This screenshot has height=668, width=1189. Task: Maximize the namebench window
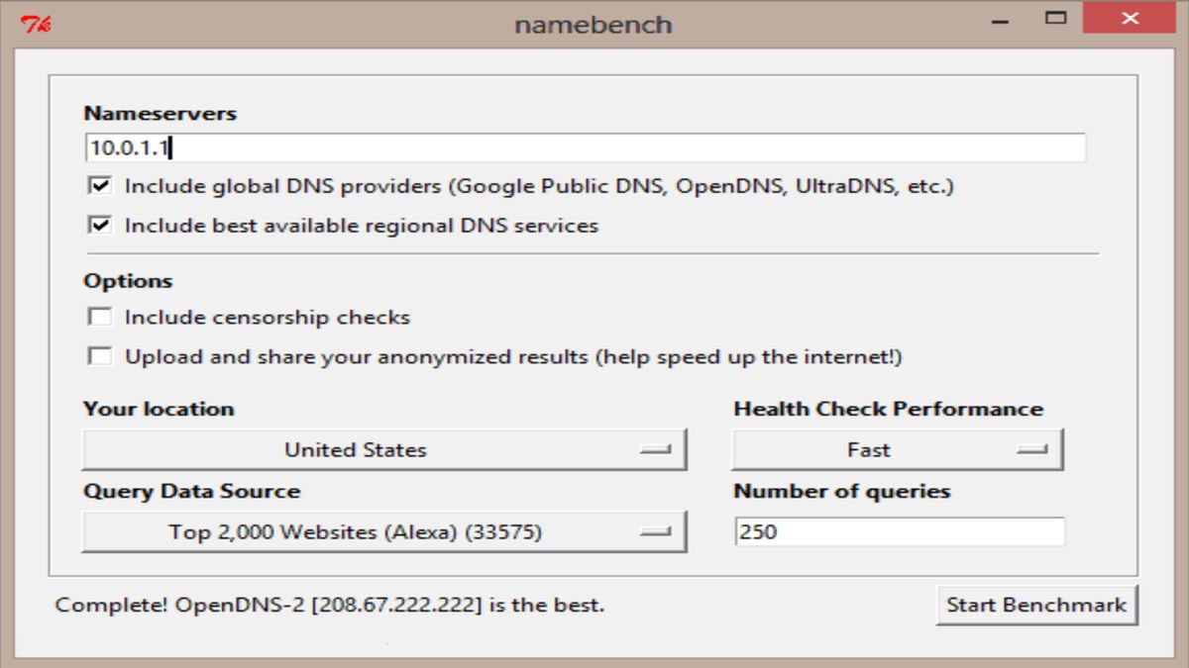(1056, 18)
